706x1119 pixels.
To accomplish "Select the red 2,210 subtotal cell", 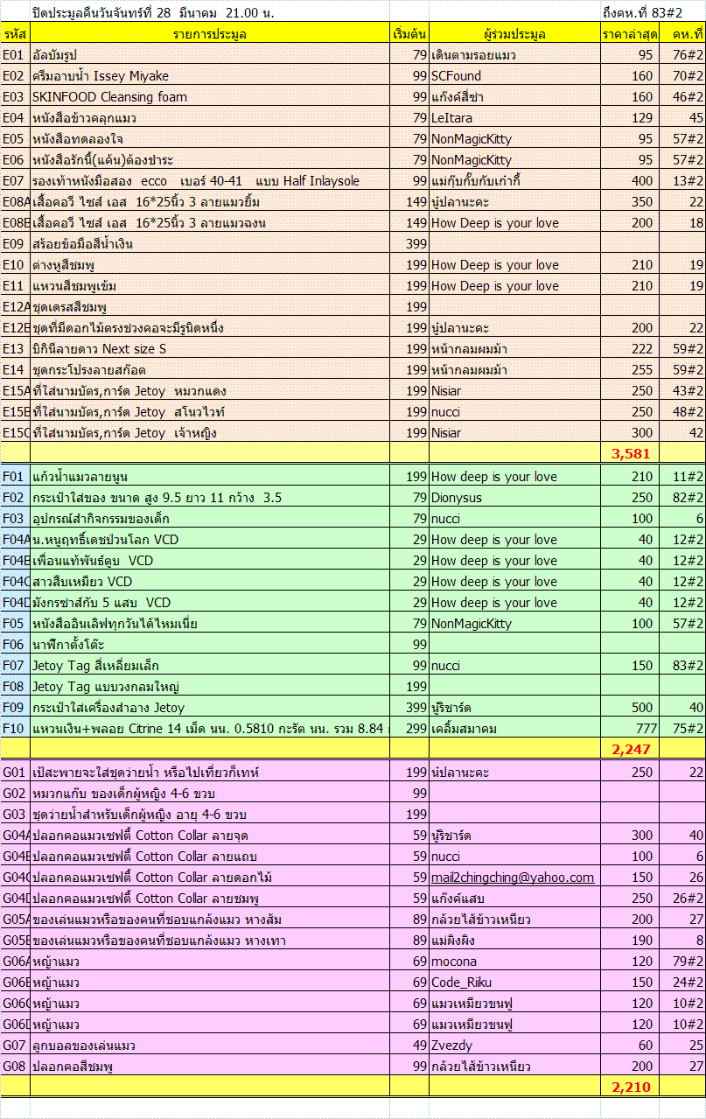I will (x=629, y=1087).
